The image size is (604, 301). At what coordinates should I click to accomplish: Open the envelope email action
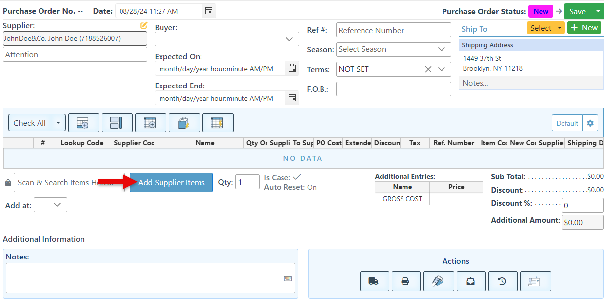tap(471, 281)
